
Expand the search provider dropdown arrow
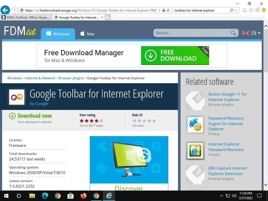click(236, 10)
